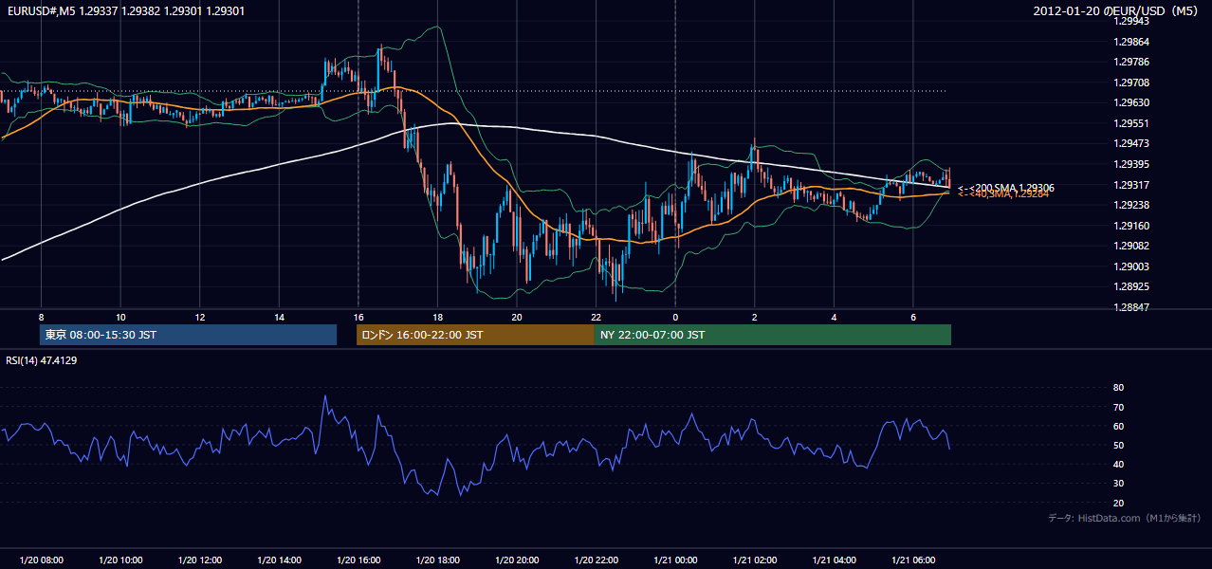
Task: Click hour 12 on the price chart time axis
Action: [x=200, y=317]
